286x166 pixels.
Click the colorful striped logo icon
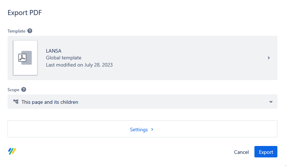pyautogui.click(x=12, y=151)
